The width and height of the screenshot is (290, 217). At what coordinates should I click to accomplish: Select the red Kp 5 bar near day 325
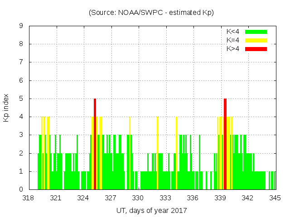pyautogui.click(x=95, y=144)
